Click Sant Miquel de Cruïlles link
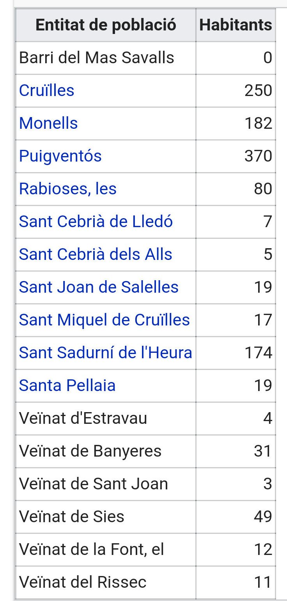 pos(104,320)
